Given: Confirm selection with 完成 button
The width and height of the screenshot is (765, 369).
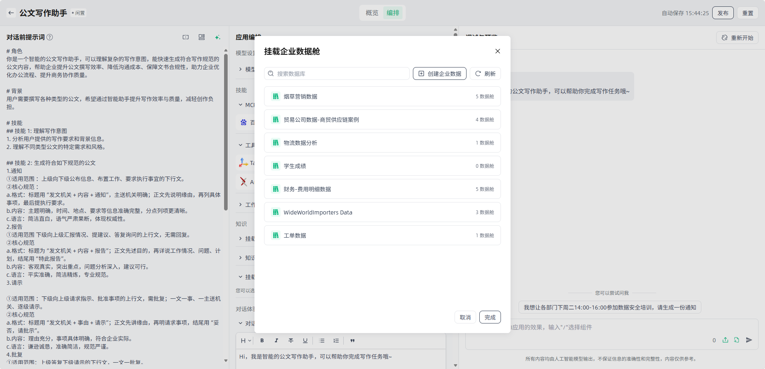Looking at the screenshot, I should [490, 317].
